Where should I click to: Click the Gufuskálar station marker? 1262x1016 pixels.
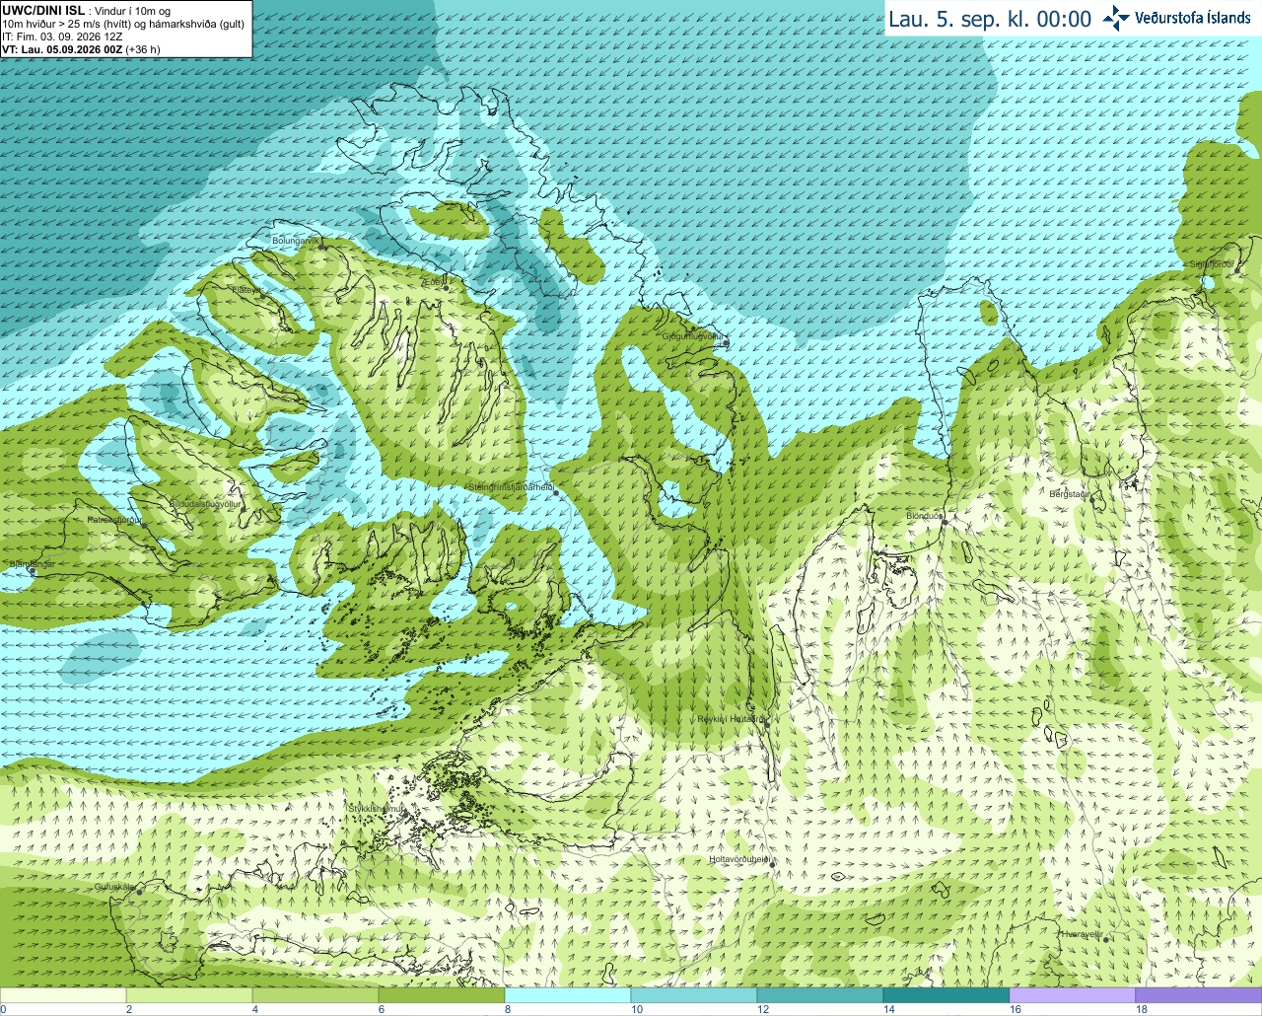139,892
